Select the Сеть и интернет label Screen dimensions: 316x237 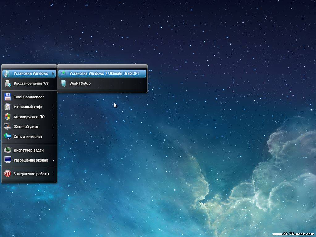(28, 136)
